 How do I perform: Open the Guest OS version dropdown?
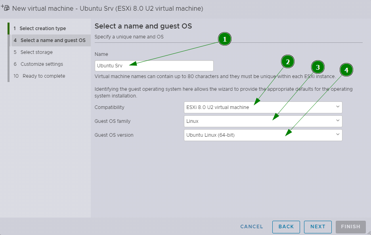click(x=263, y=135)
